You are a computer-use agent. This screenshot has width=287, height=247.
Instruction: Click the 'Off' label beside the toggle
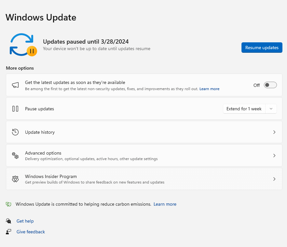[x=257, y=85]
